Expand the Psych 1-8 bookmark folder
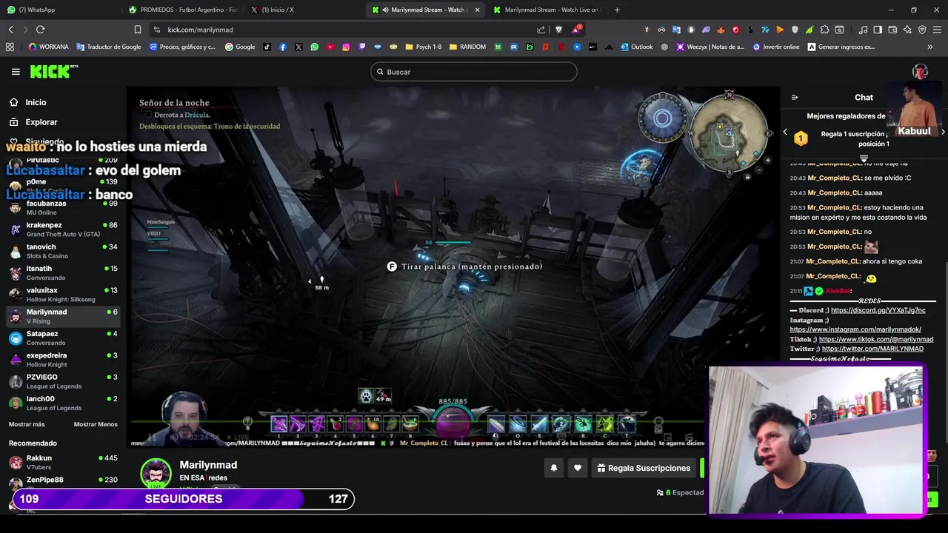This screenshot has width=948, height=533. pyautogui.click(x=423, y=47)
